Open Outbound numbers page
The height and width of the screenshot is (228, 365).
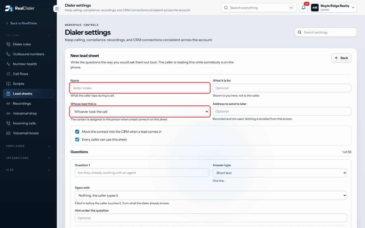click(x=28, y=54)
